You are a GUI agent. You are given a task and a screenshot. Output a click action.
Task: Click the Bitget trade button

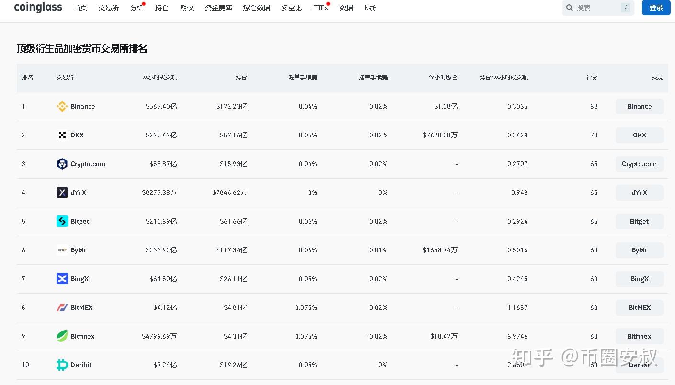click(640, 221)
